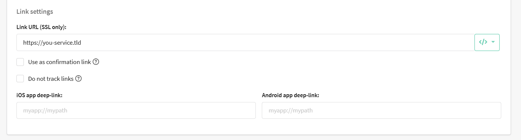Click the Link settings section heading
The height and width of the screenshot is (140, 521).
click(35, 12)
